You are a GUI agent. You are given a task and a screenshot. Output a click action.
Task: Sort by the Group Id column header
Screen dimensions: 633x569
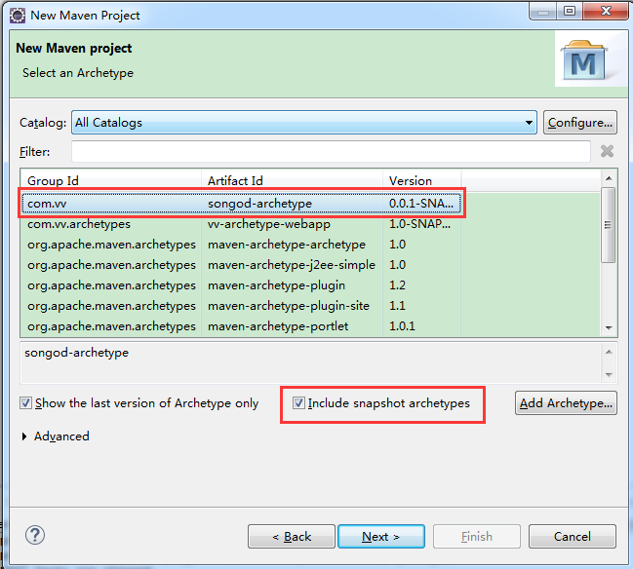pyautogui.click(x=110, y=180)
